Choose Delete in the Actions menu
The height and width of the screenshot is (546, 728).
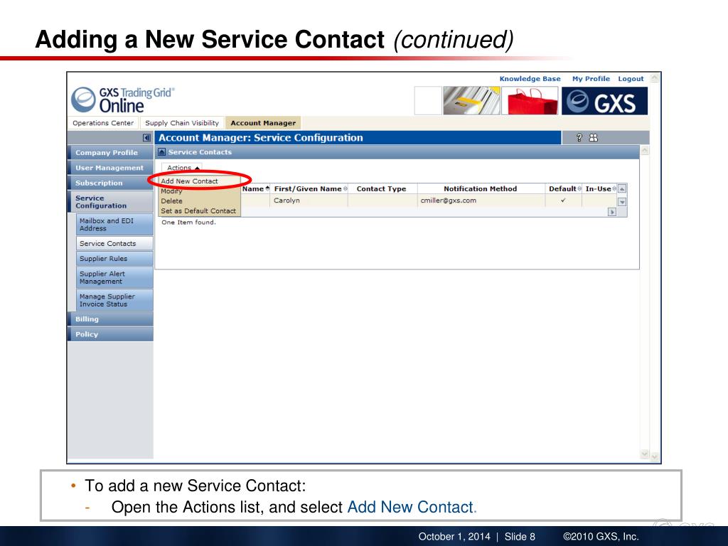171,201
